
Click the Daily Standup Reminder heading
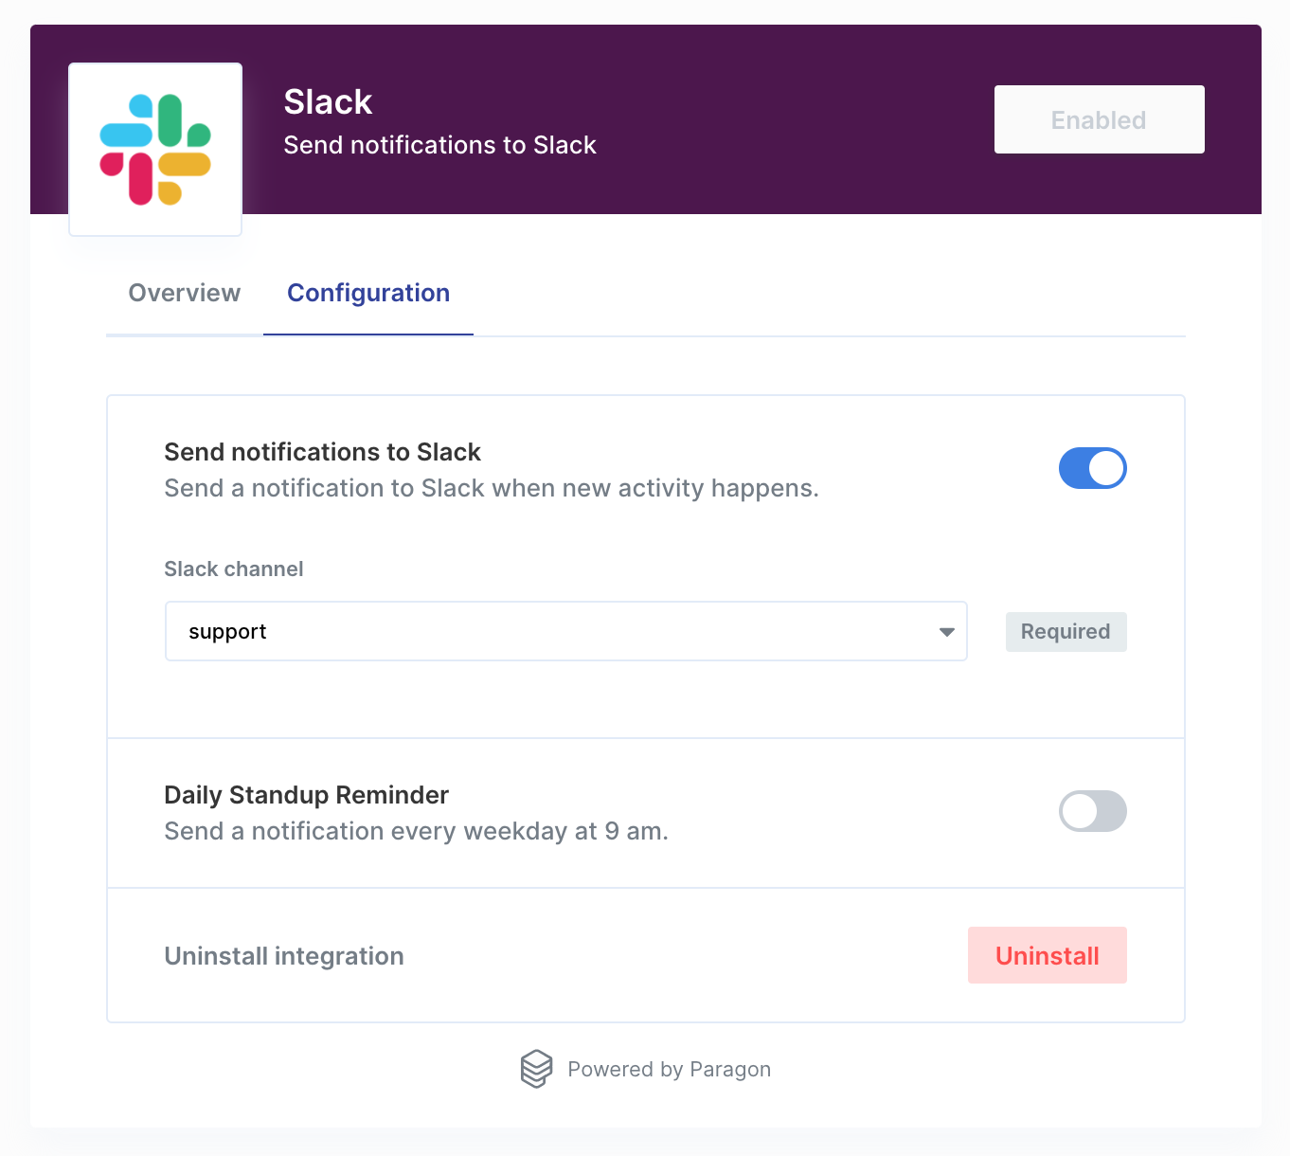point(306,795)
